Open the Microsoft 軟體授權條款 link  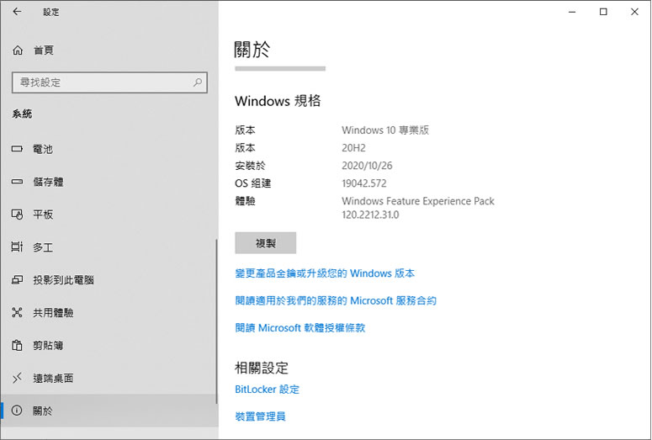(x=299, y=328)
